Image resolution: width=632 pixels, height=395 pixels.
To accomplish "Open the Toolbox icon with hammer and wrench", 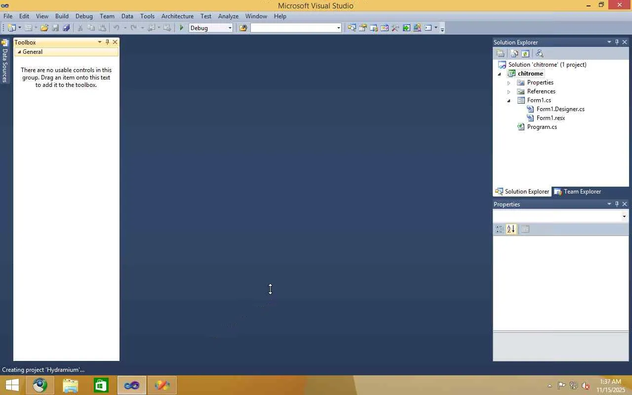I will click(x=395, y=28).
